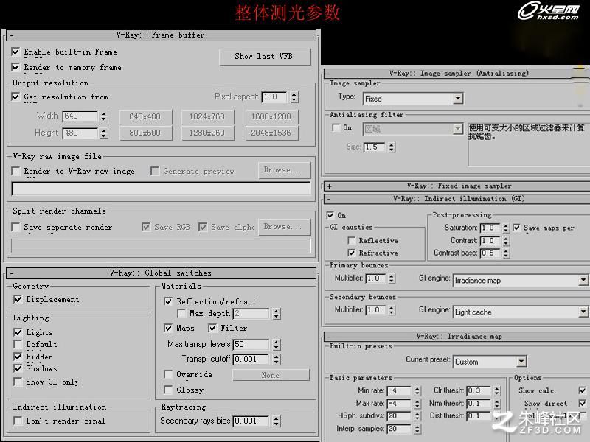The width and height of the screenshot is (590, 442).
Task: Select the 1600x1200 resolution preset
Action: (272, 117)
